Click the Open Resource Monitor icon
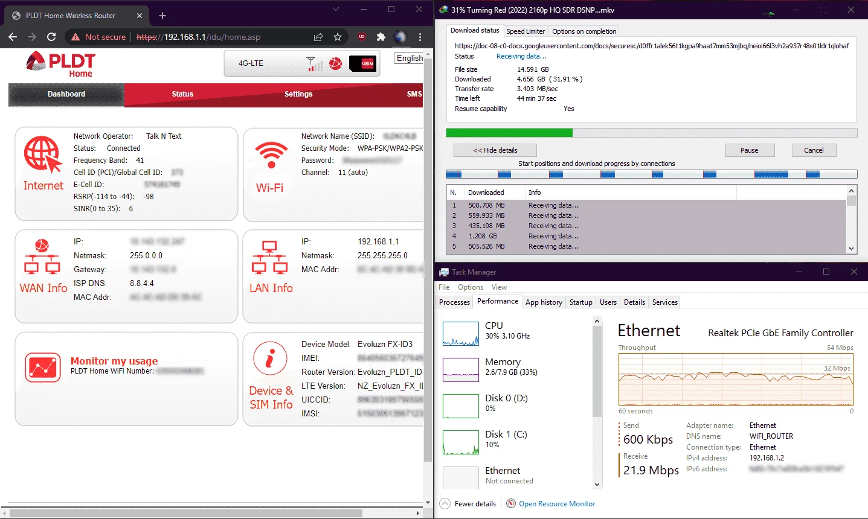The width and height of the screenshot is (868, 519). pos(511,503)
